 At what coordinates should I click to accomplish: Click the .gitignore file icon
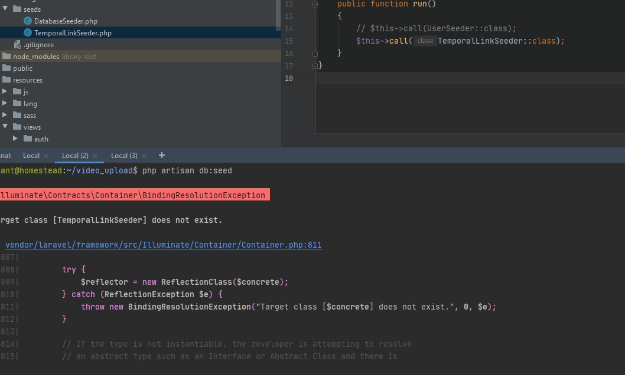click(18, 45)
